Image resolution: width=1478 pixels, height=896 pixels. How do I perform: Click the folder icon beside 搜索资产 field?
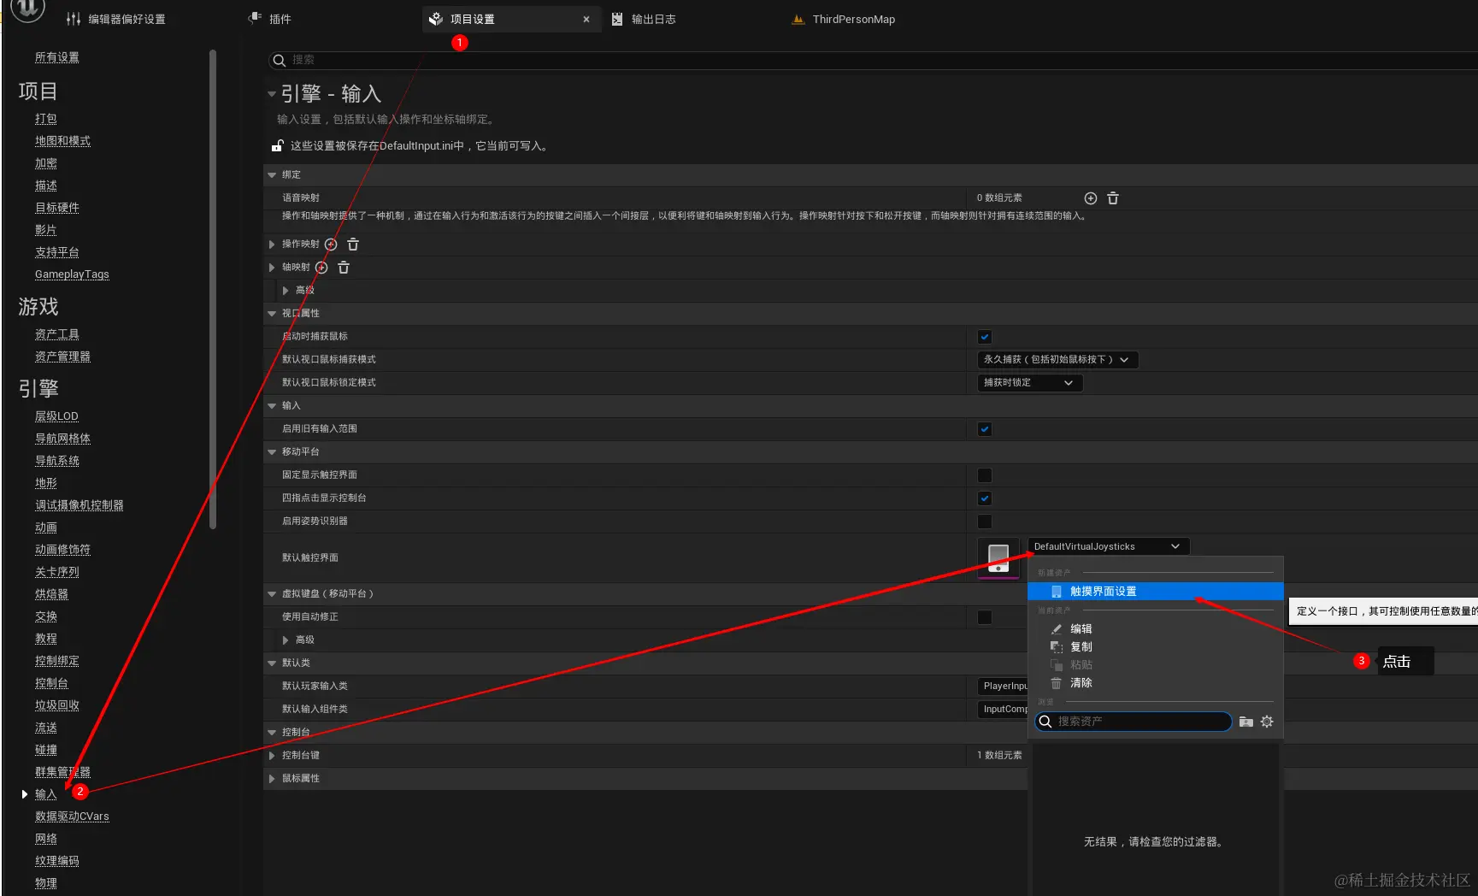click(x=1246, y=722)
